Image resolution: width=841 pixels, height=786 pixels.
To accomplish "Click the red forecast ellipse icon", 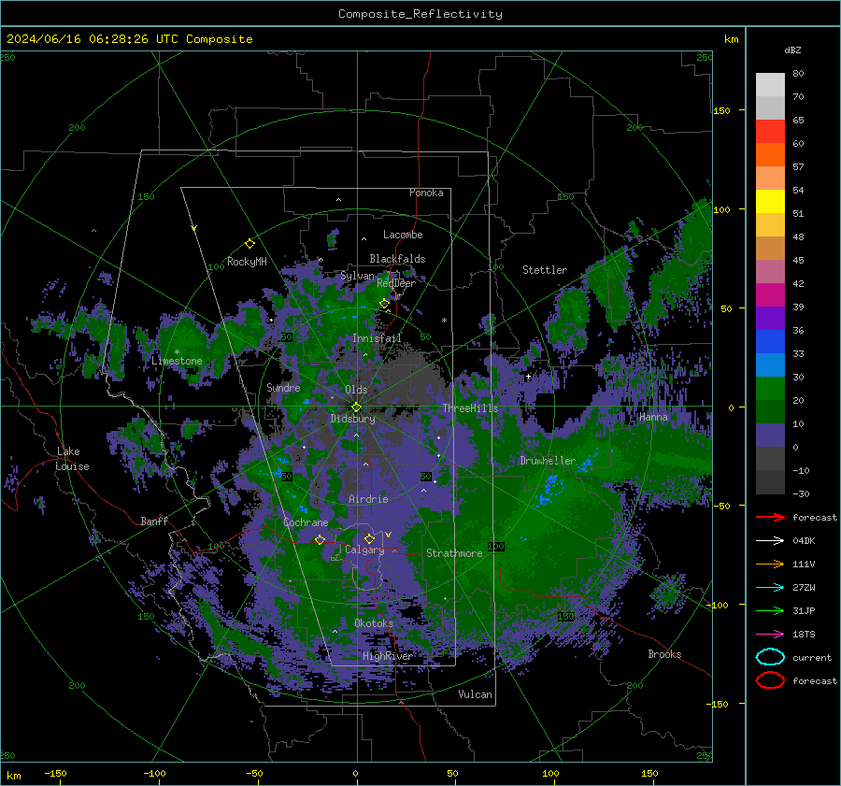I will (770, 680).
